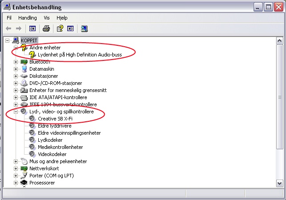Select Lydenhet på High Definition Audio-buss

coord(80,55)
